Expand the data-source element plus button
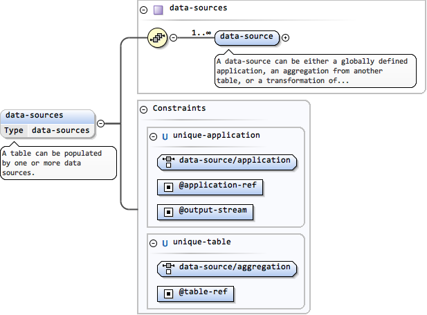The image size is (427, 315). (286, 37)
